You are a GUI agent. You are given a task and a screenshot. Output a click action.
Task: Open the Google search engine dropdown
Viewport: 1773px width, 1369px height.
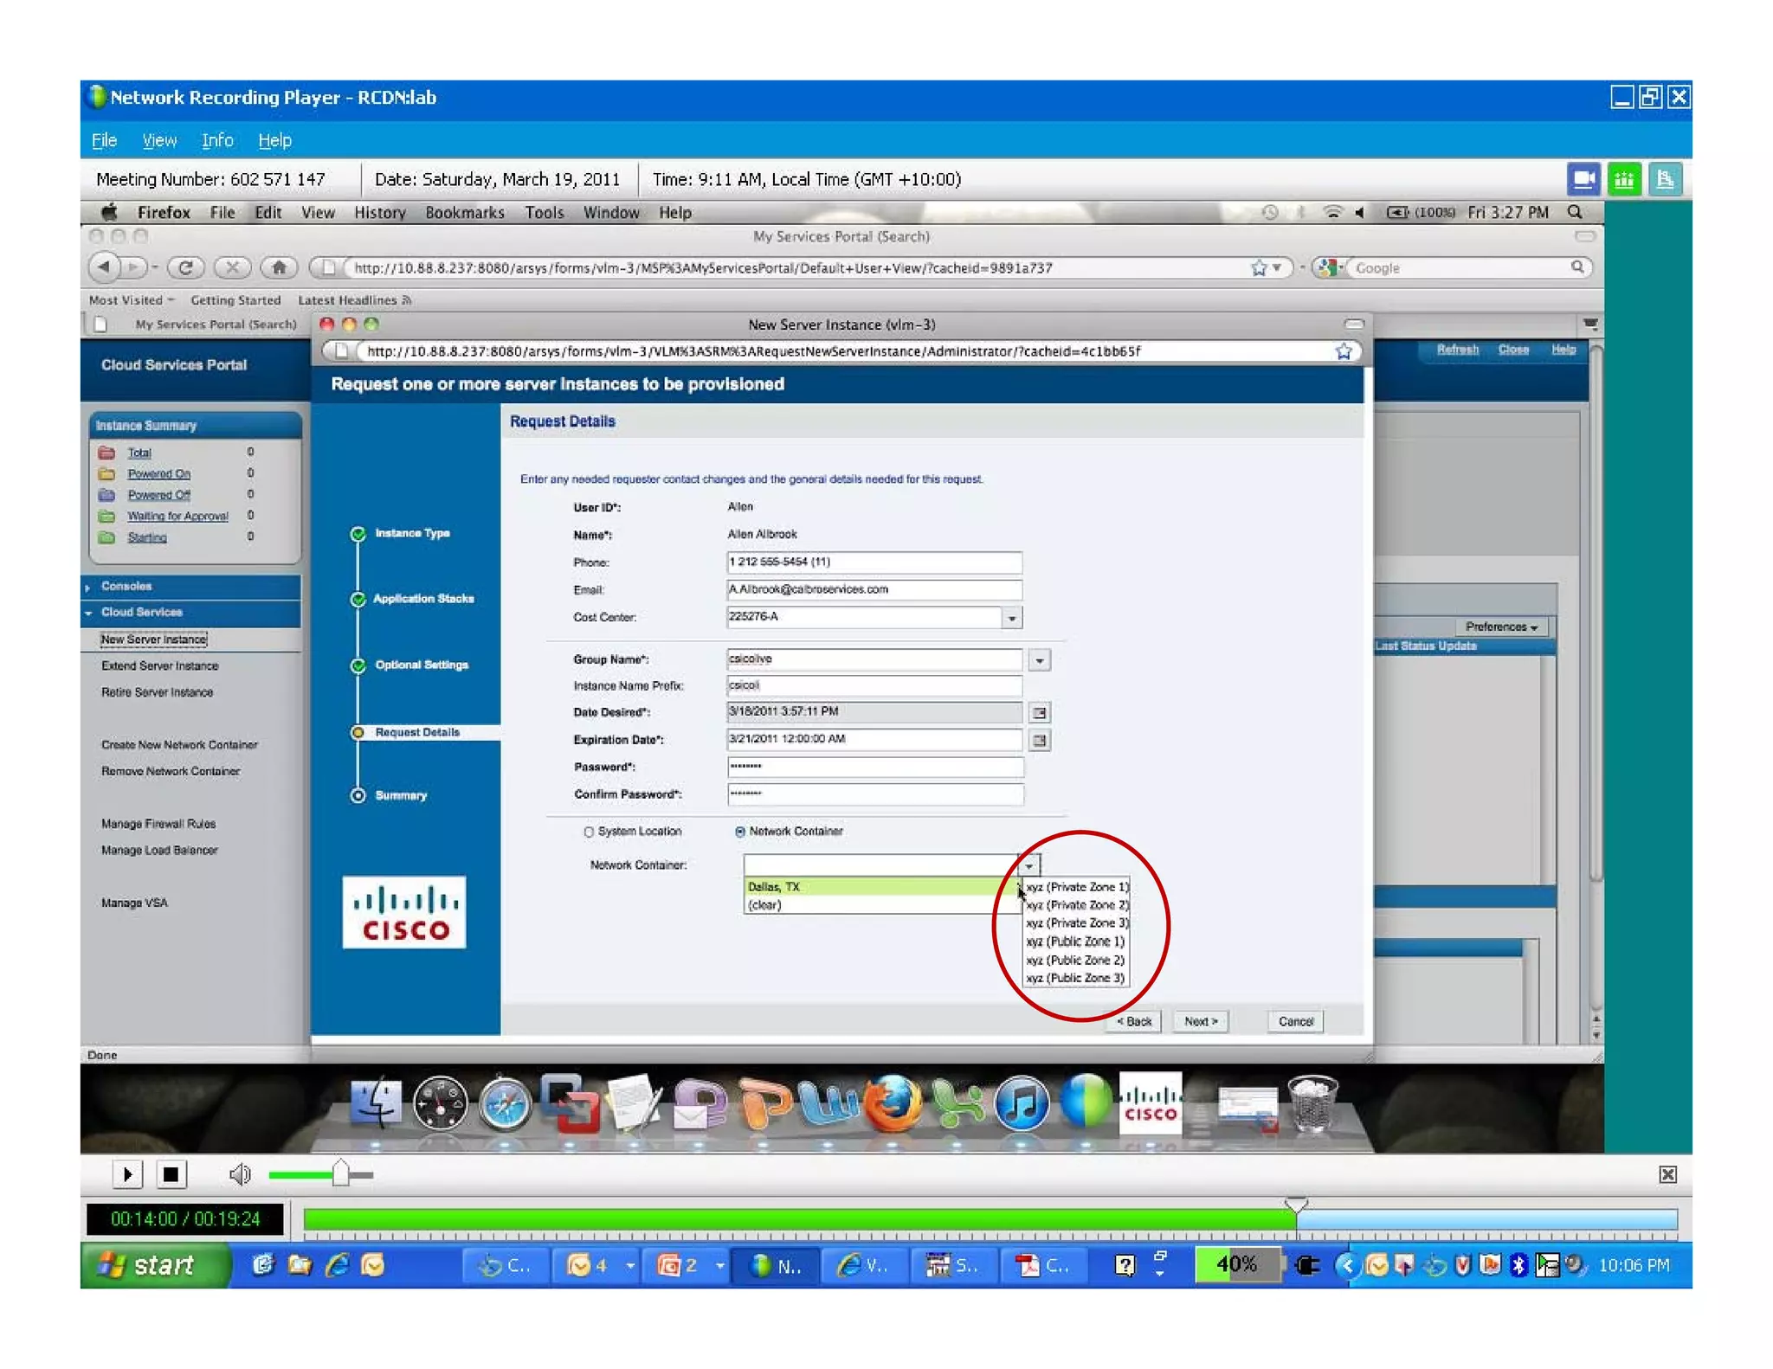point(1329,267)
